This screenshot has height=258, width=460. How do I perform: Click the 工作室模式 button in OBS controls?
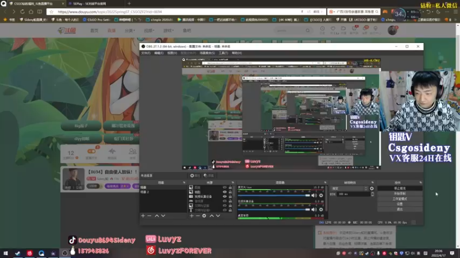(400, 199)
